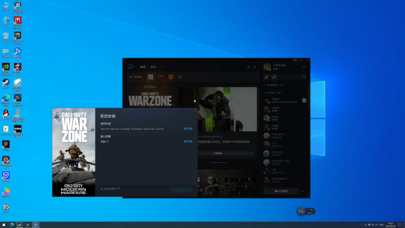
Task: Click the collapse arrow beside chats button
Action: pos(303,192)
